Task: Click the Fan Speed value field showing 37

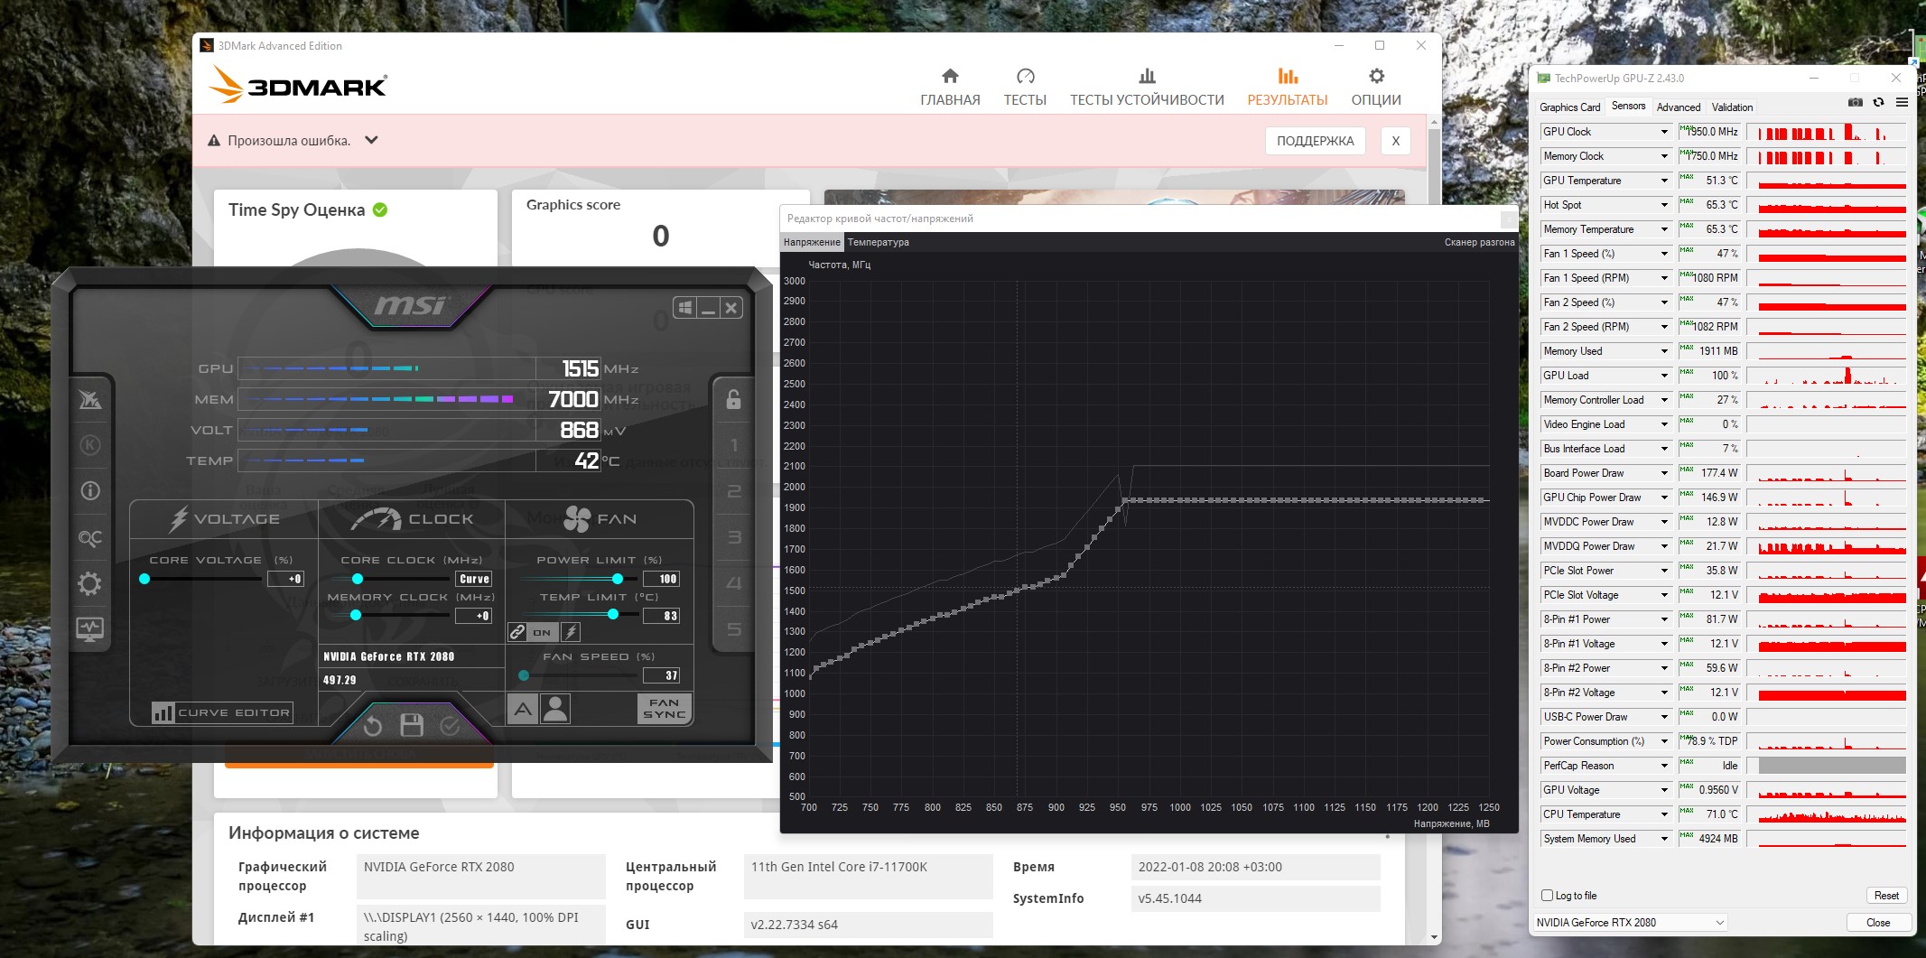Action: coord(661,675)
